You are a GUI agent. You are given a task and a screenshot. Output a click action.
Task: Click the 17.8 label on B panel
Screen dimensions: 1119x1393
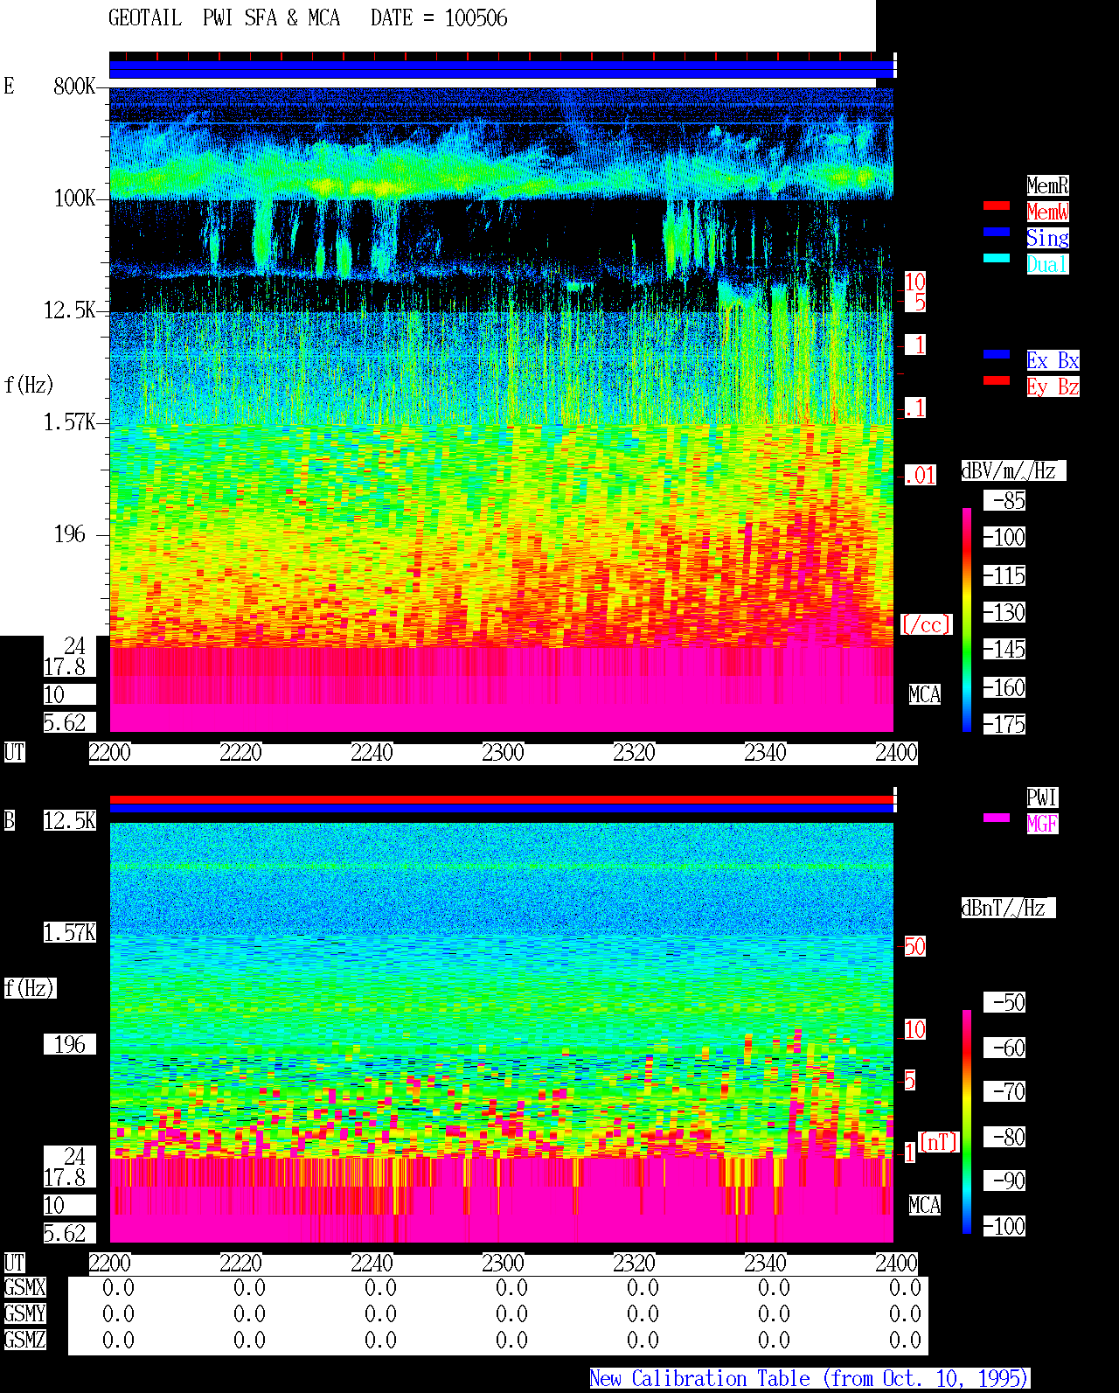pyautogui.click(x=65, y=1177)
